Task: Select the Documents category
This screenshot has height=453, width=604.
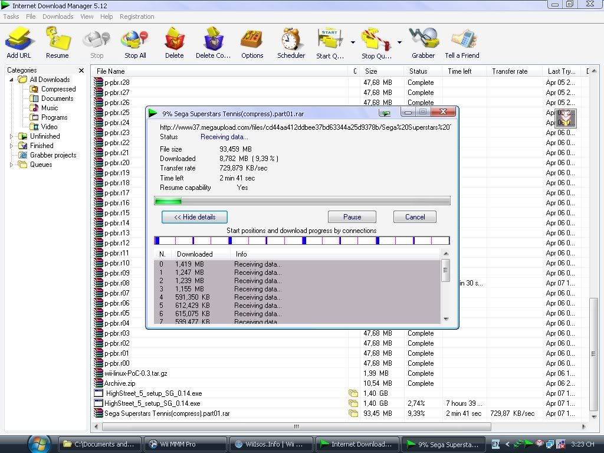Action: coord(52,99)
